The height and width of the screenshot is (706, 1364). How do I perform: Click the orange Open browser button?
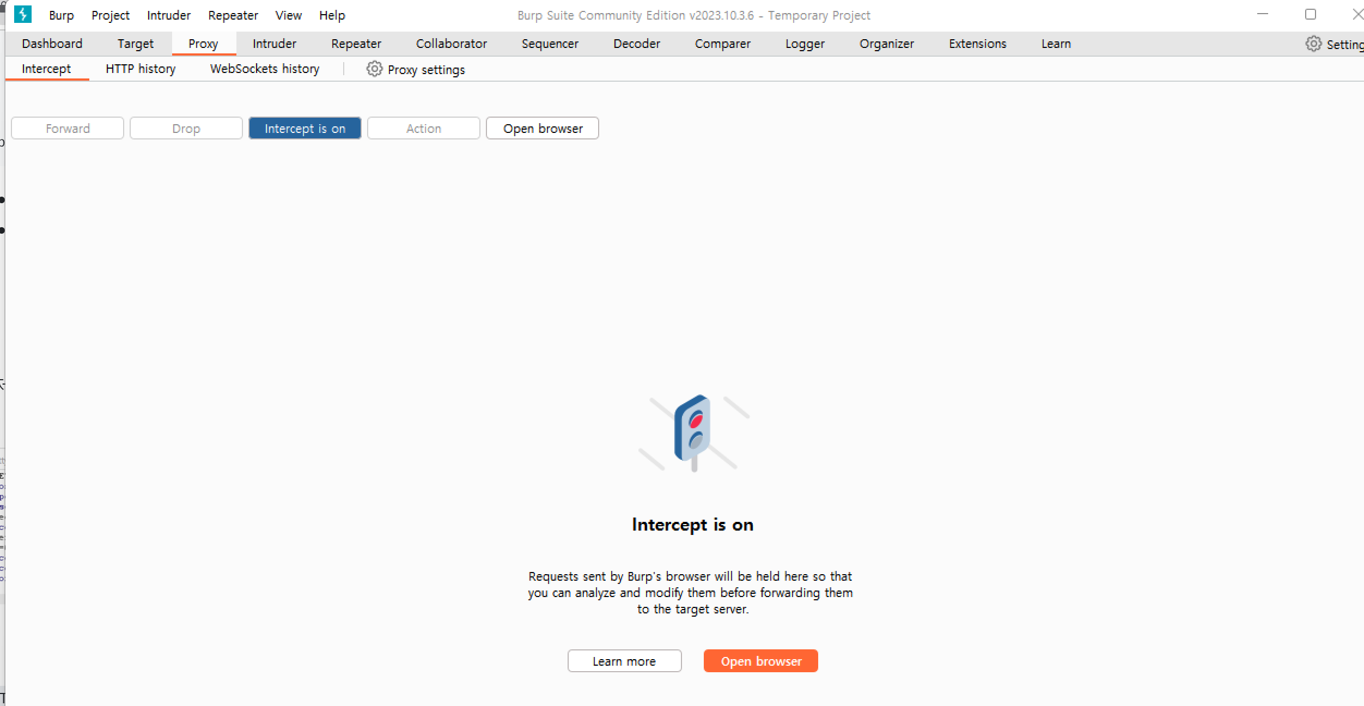click(x=760, y=661)
